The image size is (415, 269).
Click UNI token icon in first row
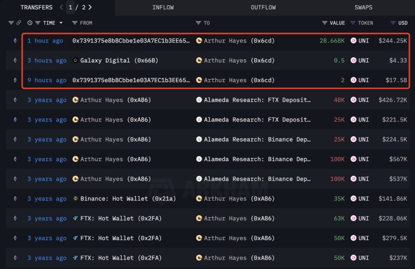coord(353,41)
